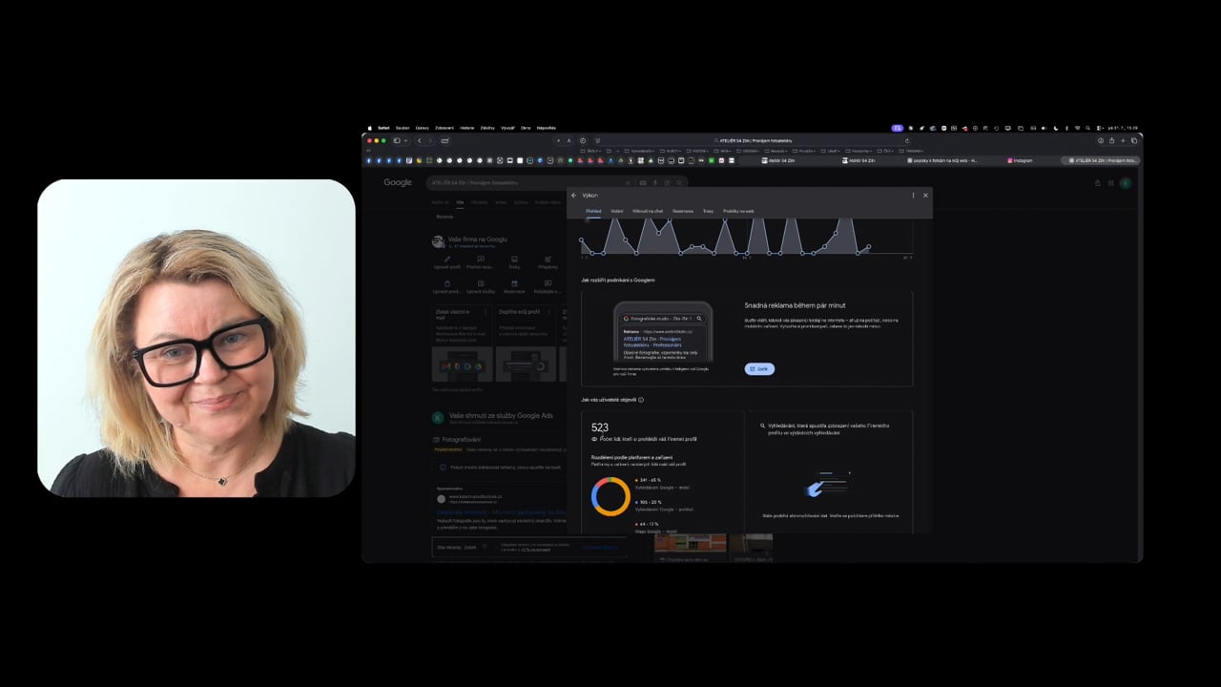
Task: Click the Safari forward navigation arrow
Action: [430, 140]
